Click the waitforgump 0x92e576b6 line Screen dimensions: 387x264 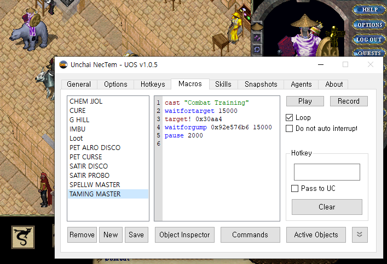(x=218, y=127)
